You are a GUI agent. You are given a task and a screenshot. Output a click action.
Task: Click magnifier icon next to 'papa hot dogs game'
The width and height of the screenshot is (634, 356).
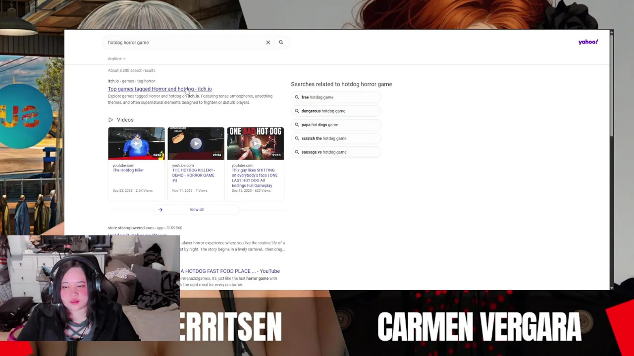pos(297,125)
